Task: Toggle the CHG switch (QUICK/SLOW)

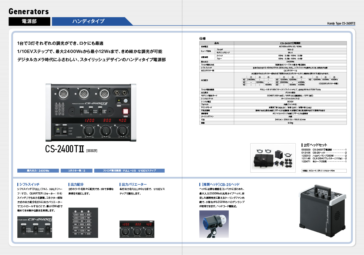Action: (91, 111)
